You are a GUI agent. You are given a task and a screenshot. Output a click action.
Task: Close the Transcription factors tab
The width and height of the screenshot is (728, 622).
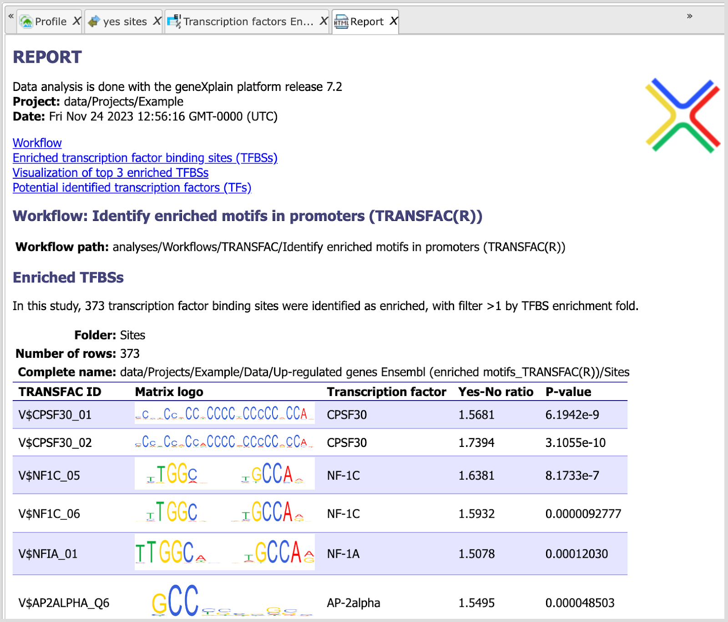(x=324, y=21)
